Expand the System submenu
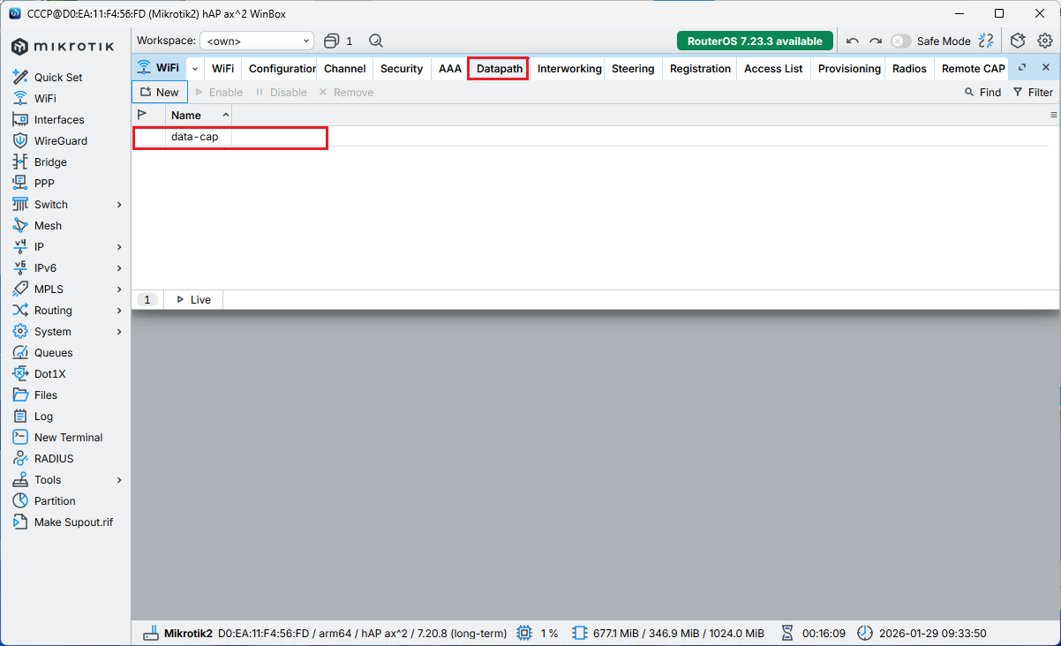The width and height of the screenshot is (1061, 646). [x=119, y=331]
